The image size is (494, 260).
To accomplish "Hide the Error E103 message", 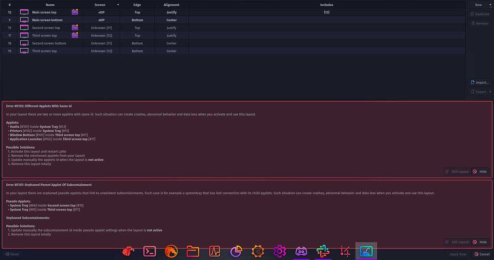I will coord(480,171).
